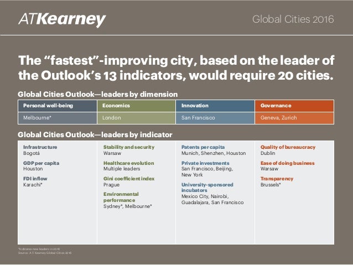Click the 'Mexico City, Nairobi,' line
This screenshot has height=265, width=353.
pos(205,196)
